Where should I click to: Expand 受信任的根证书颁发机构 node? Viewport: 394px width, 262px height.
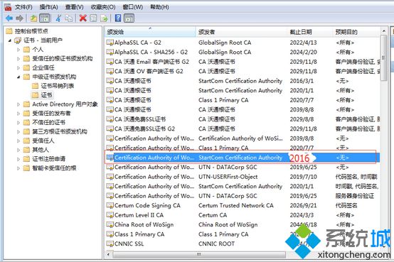(18, 58)
